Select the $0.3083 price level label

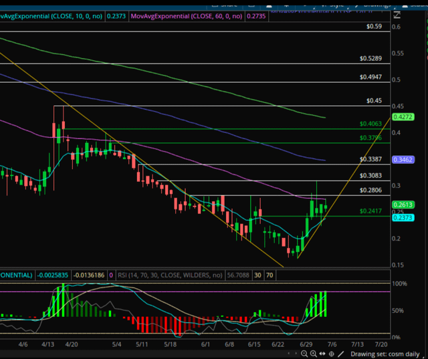370,175
